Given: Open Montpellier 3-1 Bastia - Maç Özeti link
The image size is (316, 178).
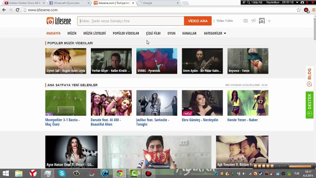Looking at the screenshot, I should pyautogui.click(x=62, y=122).
